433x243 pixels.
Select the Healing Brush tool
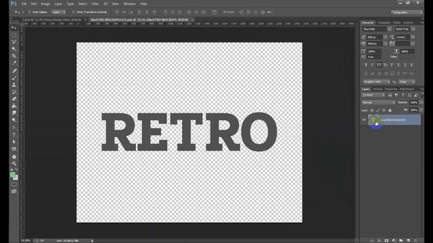pyautogui.click(x=14, y=71)
